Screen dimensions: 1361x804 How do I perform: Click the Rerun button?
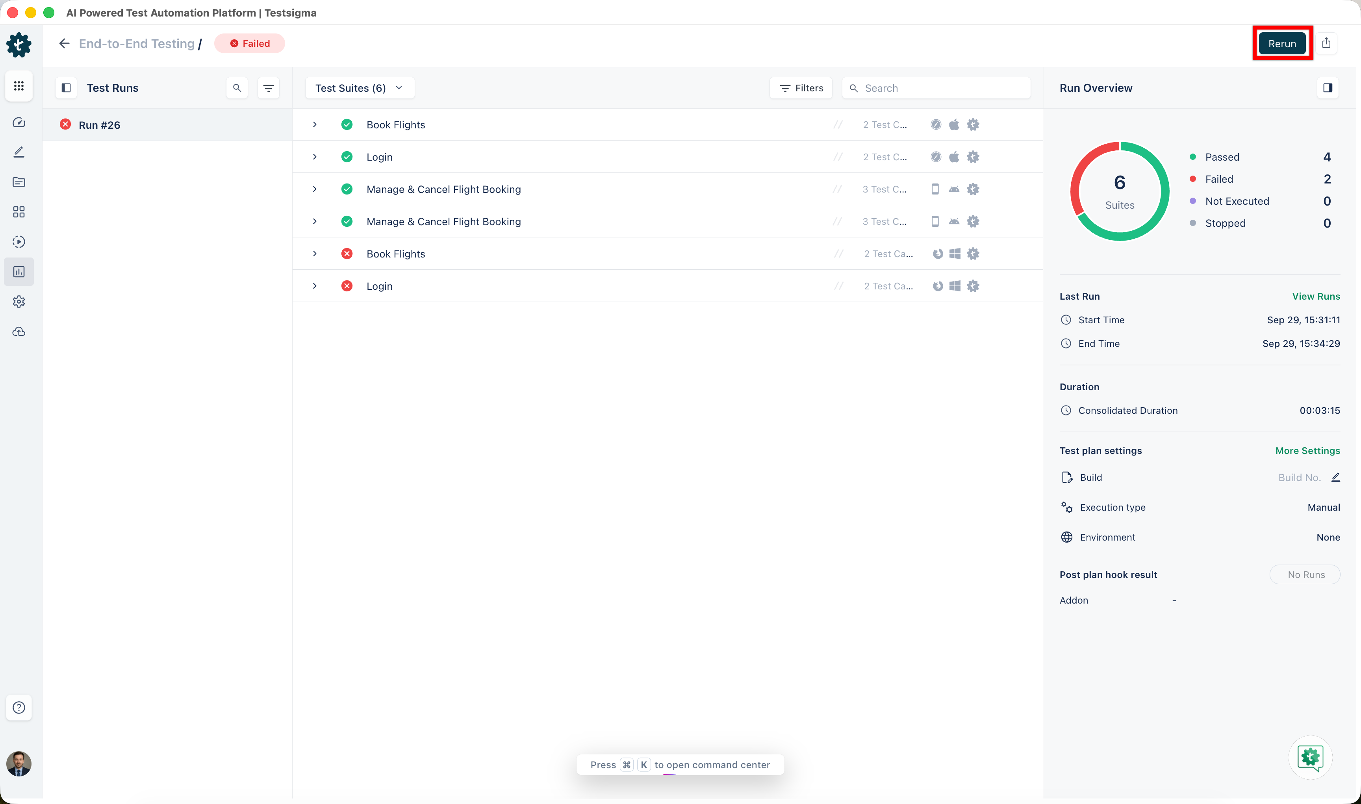[1282, 43]
